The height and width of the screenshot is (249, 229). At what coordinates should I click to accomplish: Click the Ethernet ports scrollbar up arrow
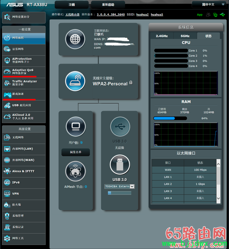(x=218, y=164)
